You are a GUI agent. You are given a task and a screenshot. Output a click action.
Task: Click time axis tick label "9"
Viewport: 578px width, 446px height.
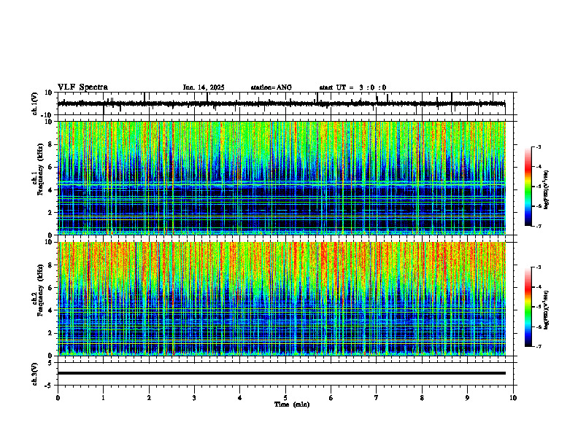pos(467,398)
